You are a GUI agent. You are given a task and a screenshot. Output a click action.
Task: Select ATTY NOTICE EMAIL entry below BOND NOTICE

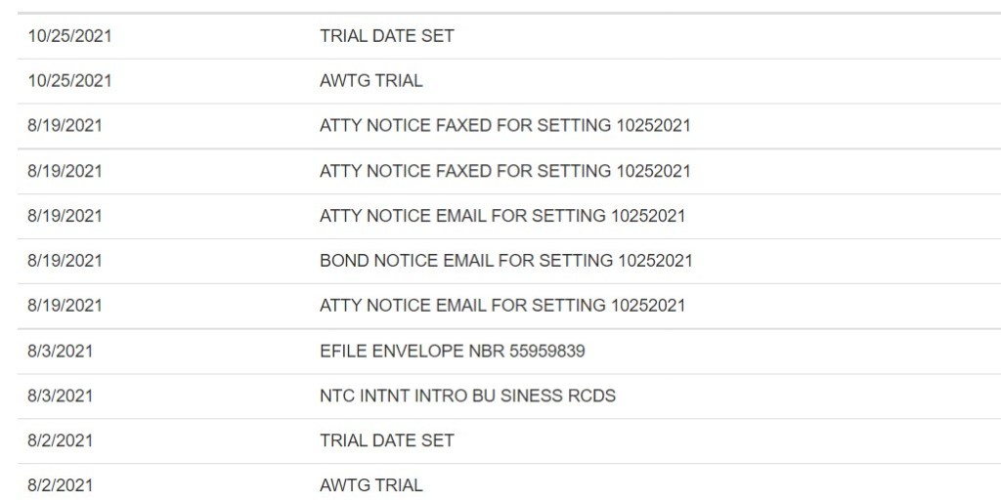502,306
